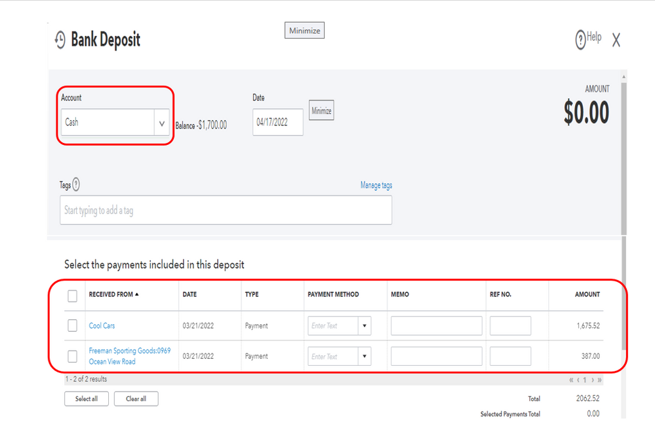Open the Manage tags link
The height and width of the screenshot is (432, 655).
click(x=376, y=185)
